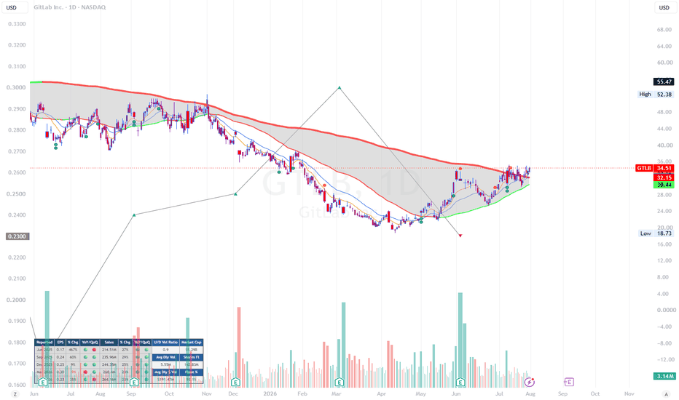Viewport: 679px width, 400px height.
Task: Click the black 55.47 price label
Action: pyautogui.click(x=664, y=81)
